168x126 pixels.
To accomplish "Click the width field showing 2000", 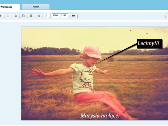I will click(x=56, y=16).
